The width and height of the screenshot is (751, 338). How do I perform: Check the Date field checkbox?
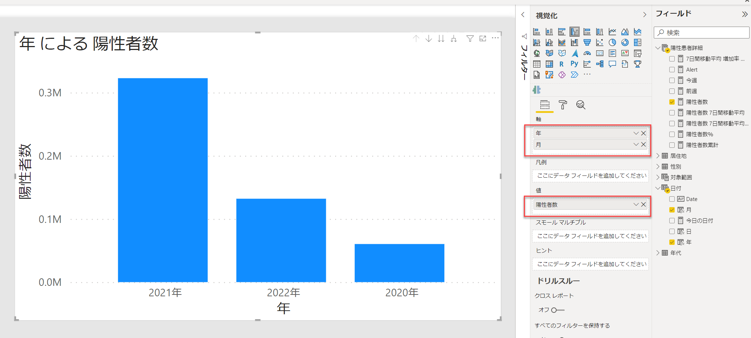672,199
